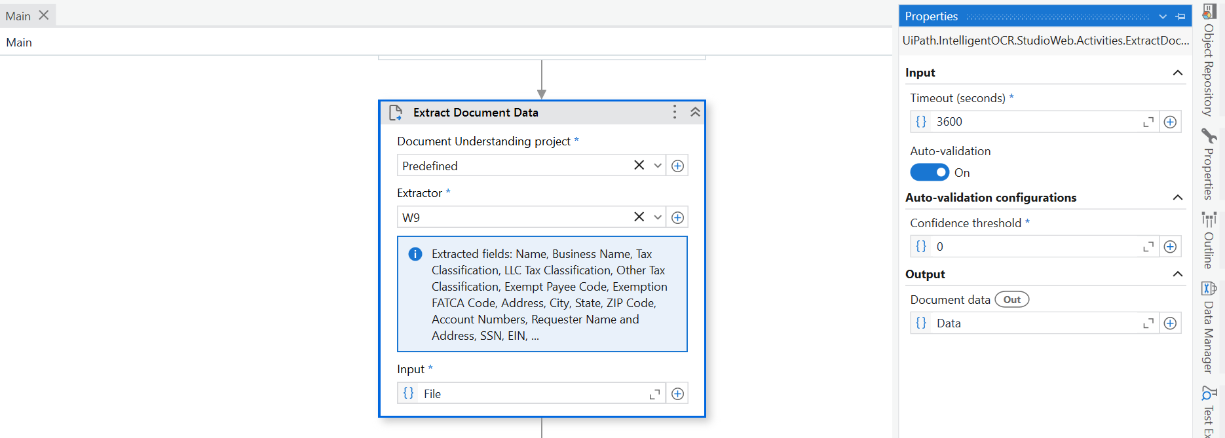
Task: Click plus icon next to Predefined project
Action: pos(677,166)
